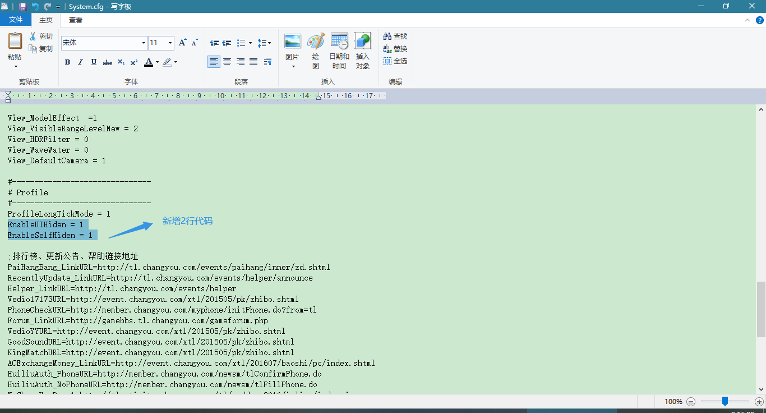The height and width of the screenshot is (413, 766).
Task: Click the 粘贴 paste clipboard icon
Action: [15, 41]
